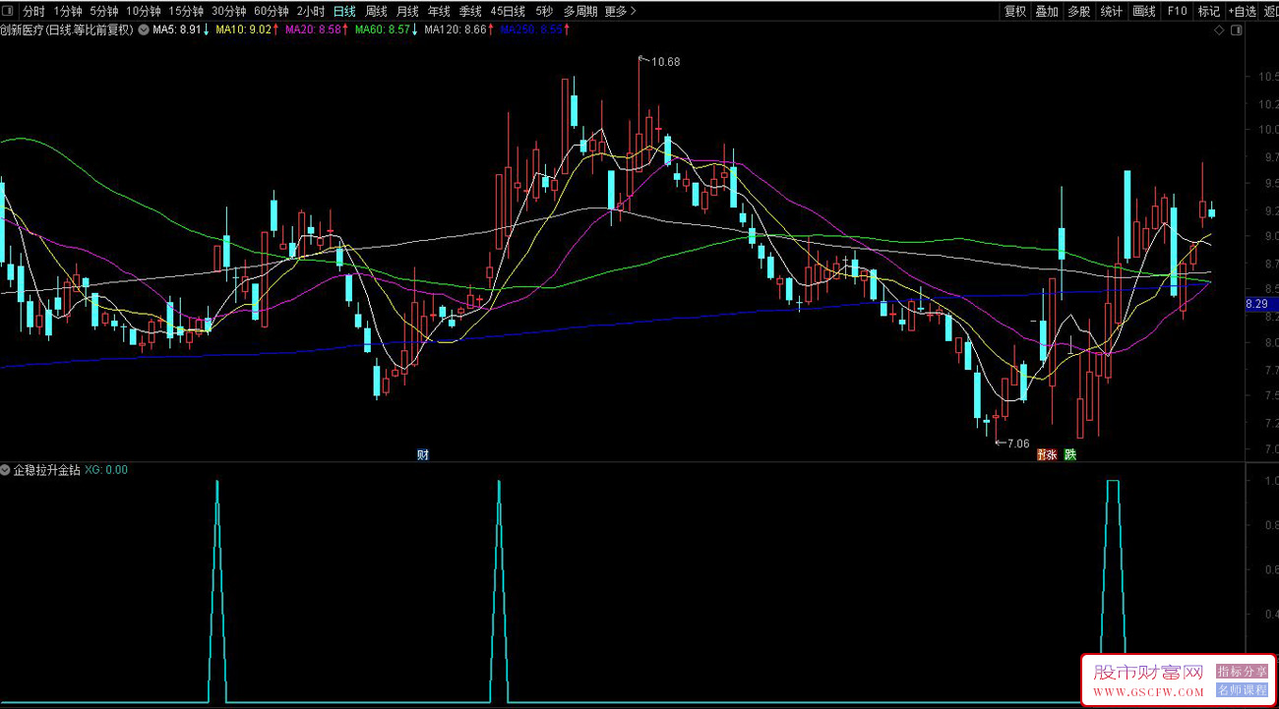This screenshot has width=1279, height=709.
Task: Select the 周线 weekly chart tab
Action: 376,11
